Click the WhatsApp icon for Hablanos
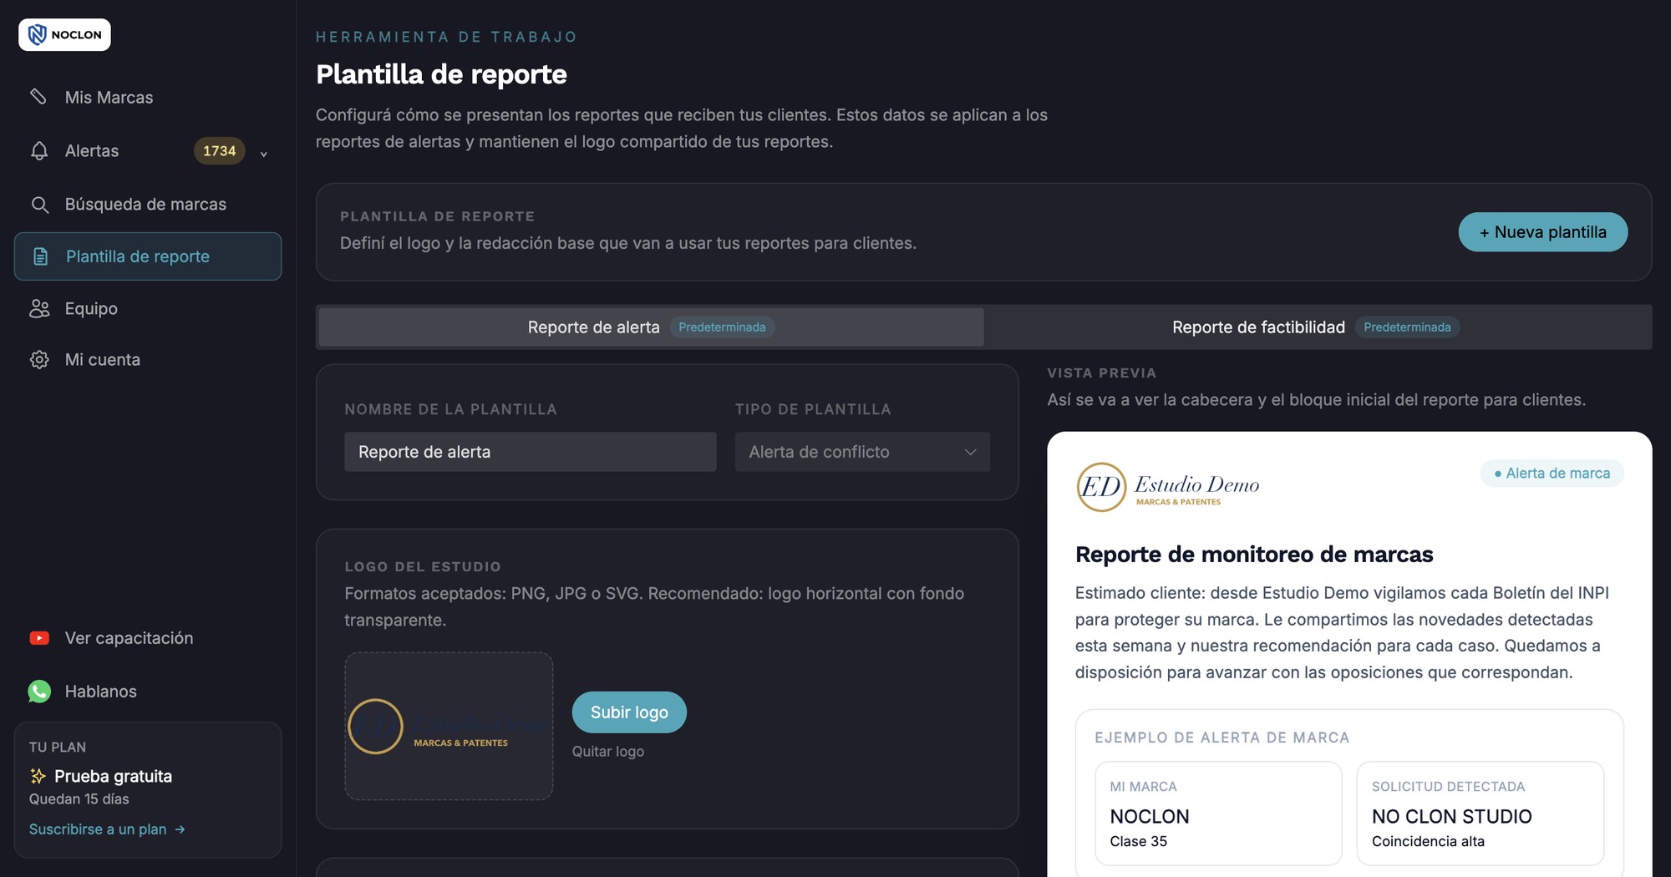 pos(39,692)
